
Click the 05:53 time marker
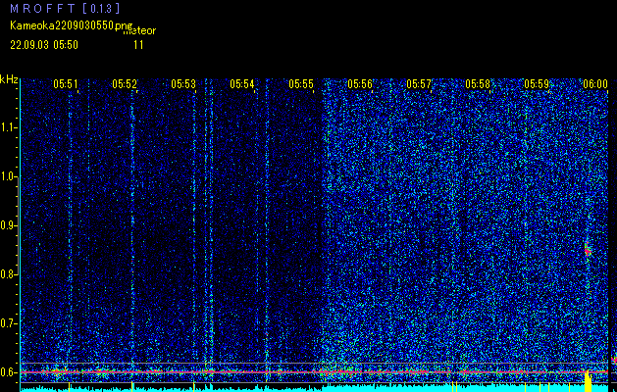[183, 84]
